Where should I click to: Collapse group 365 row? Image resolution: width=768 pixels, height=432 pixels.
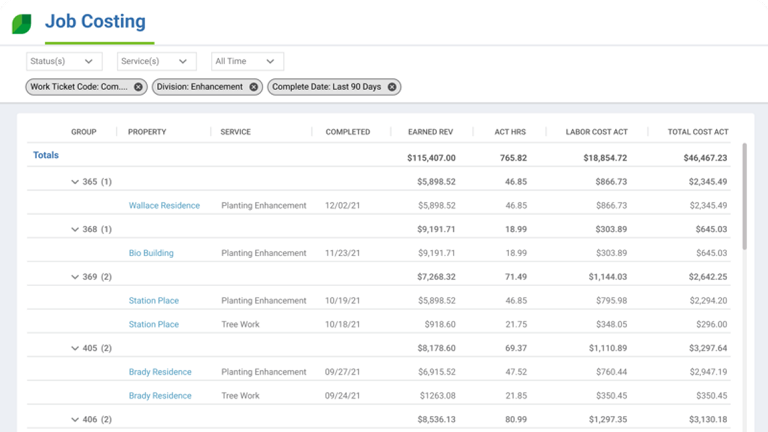click(x=75, y=182)
